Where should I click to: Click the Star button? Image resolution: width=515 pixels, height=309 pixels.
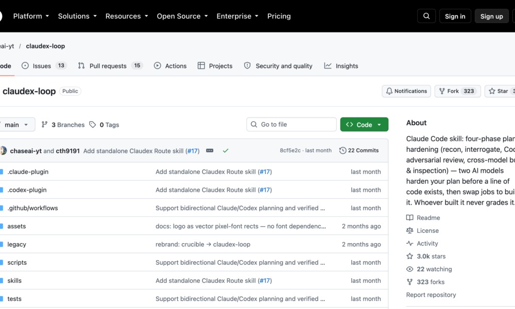click(500, 91)
